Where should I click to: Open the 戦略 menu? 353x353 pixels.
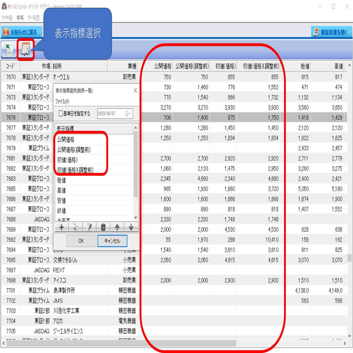[x=21, y=18]
